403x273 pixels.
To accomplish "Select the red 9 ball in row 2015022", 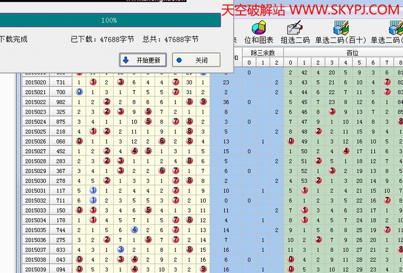I will 203,101.
